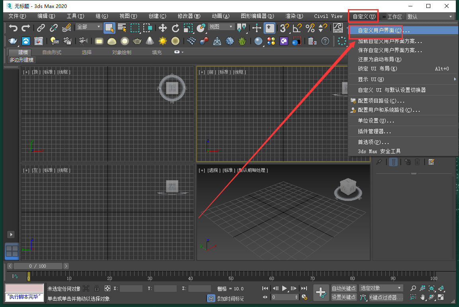The image size is (459, 307).
Task: Click the sun light icon
Action: 162,41
